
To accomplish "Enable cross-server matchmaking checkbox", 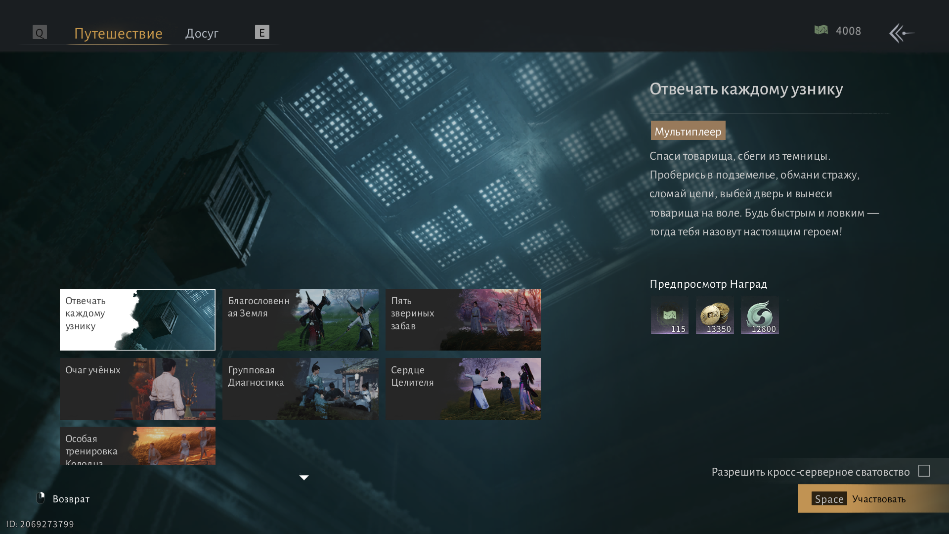I will [x=924, y=471].
